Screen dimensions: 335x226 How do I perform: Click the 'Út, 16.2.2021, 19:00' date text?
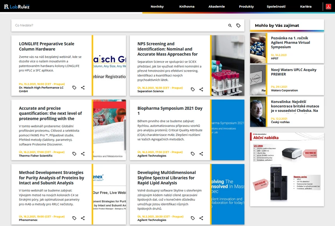pyautogui.click(x=42, y=216)
